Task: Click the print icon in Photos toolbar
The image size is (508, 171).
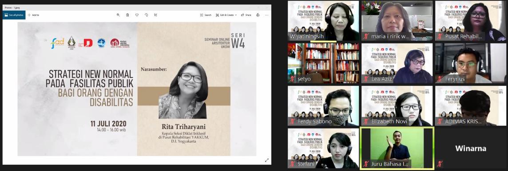Action: click(x=258, y=15)
